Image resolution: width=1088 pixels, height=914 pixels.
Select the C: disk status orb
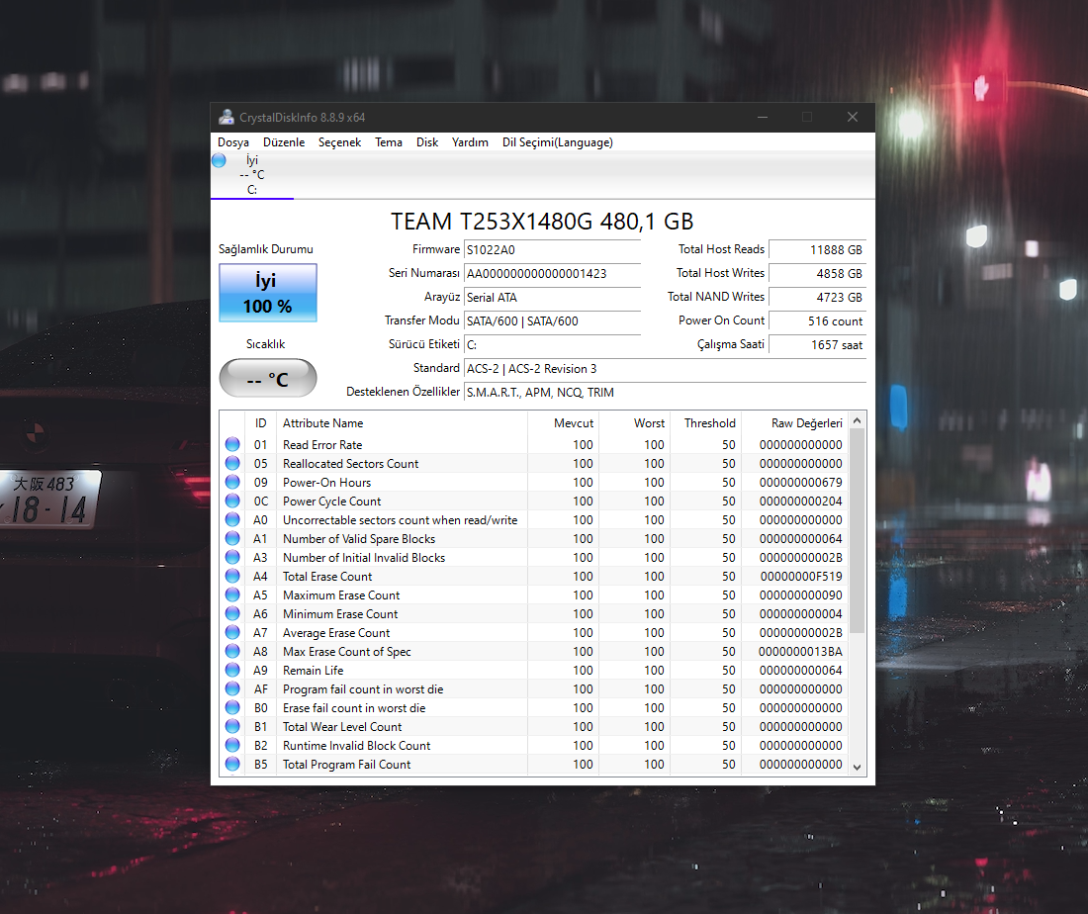tap(219, 160)
